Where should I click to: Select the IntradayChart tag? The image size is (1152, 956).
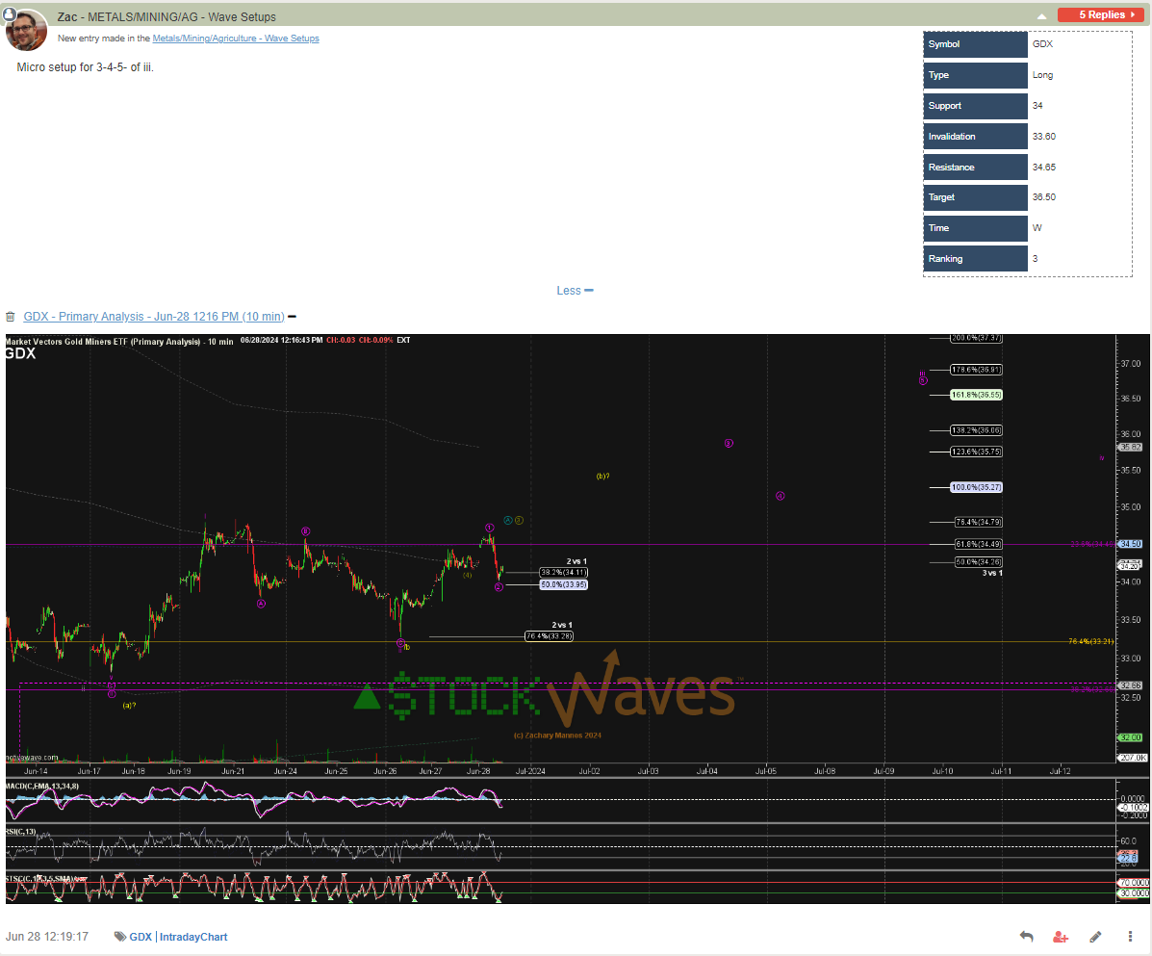[x=193, y=937]
